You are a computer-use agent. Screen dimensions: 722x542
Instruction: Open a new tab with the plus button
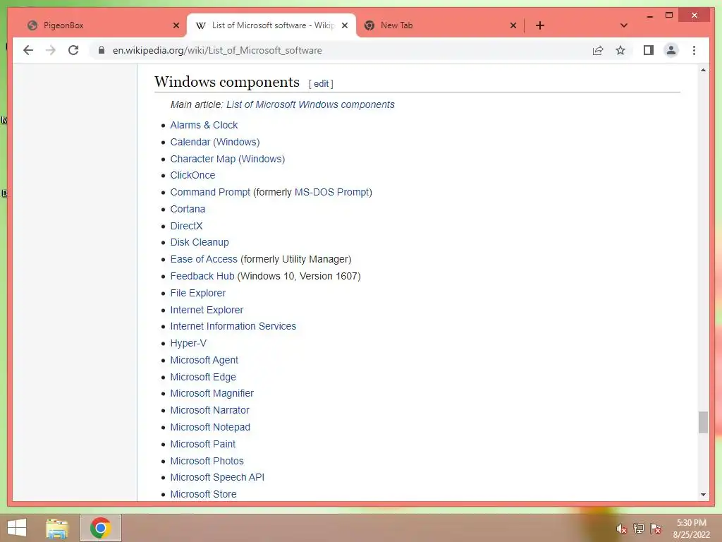[540, 25]
